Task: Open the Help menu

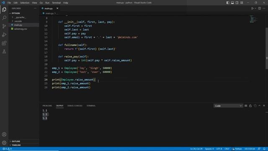Action: point(66,3)
